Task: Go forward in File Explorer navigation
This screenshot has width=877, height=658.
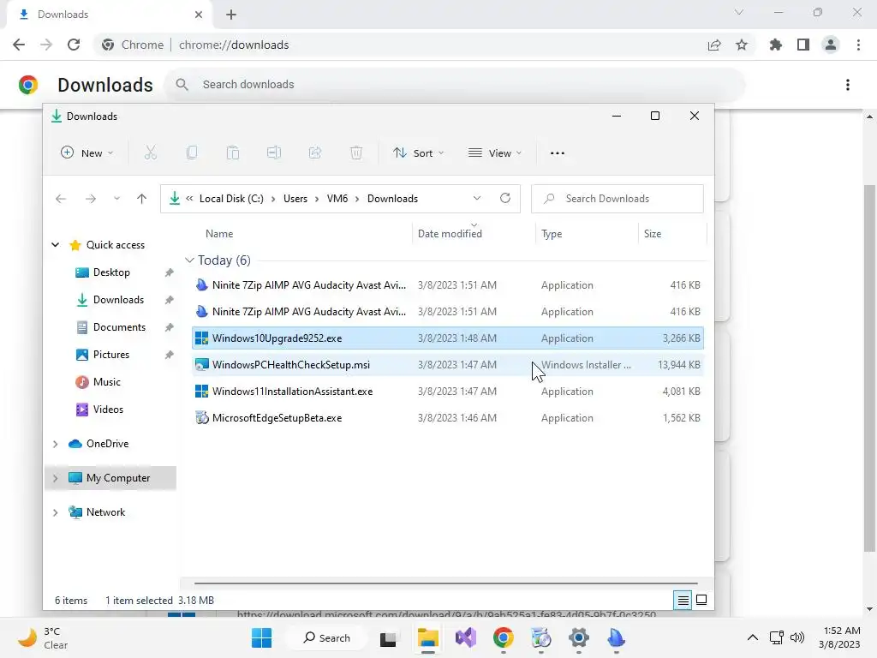Action: point(91,199)
